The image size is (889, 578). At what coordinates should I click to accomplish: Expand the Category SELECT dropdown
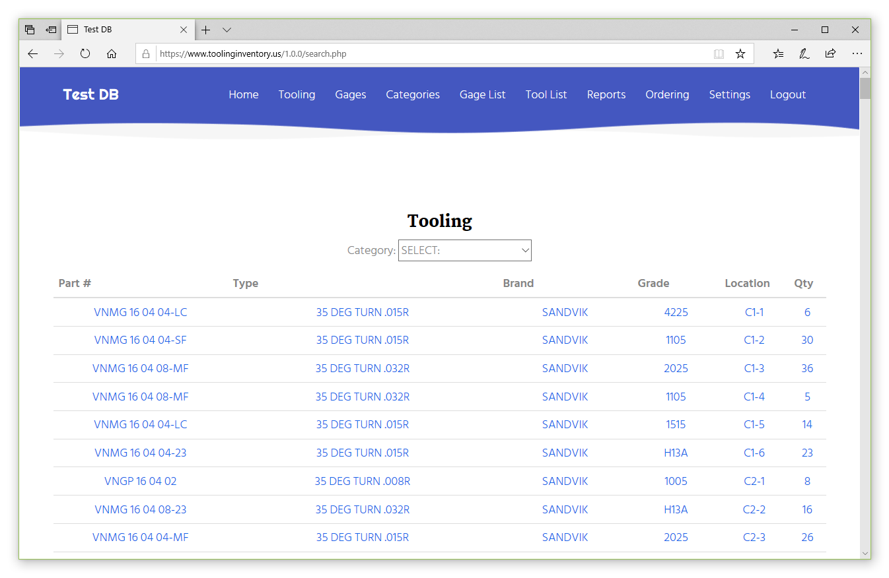pos(464,251)
